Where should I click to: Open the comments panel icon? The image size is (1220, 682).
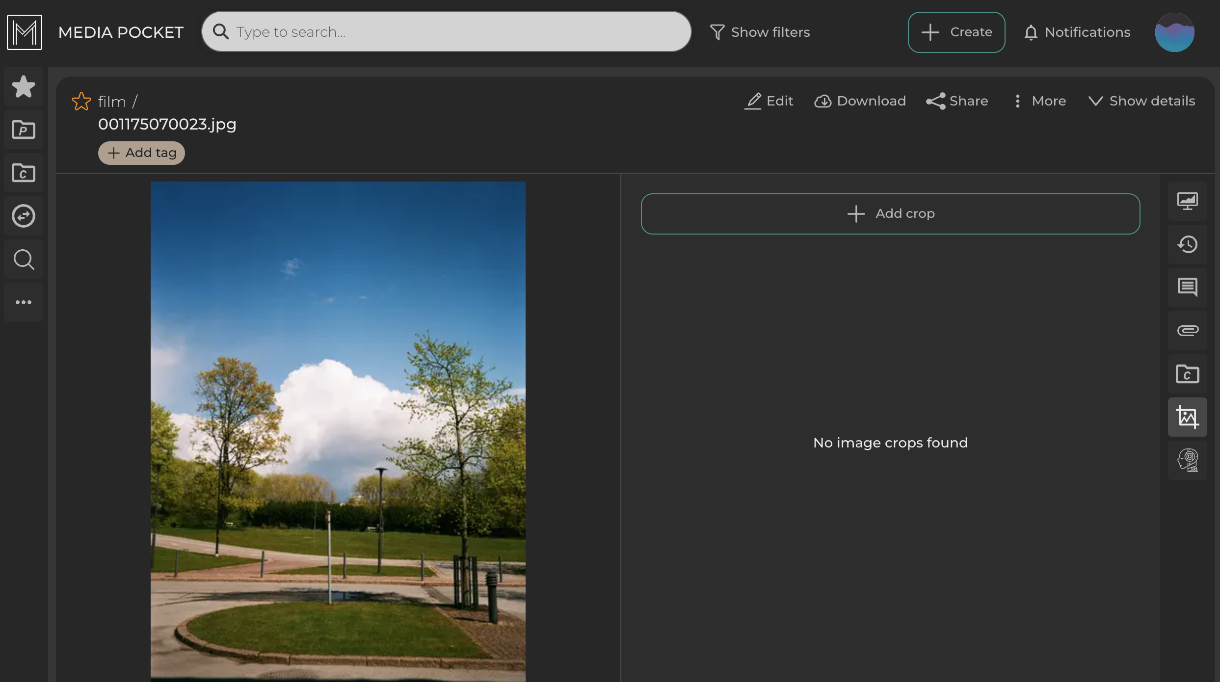[x=1187, y=288]
